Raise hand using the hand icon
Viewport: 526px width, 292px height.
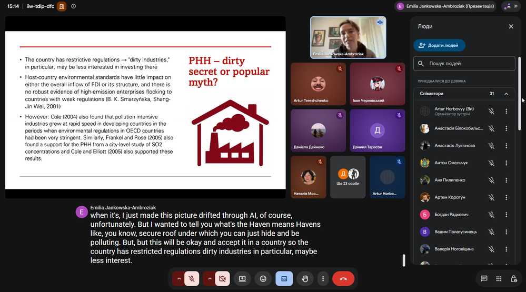[305, 279]
